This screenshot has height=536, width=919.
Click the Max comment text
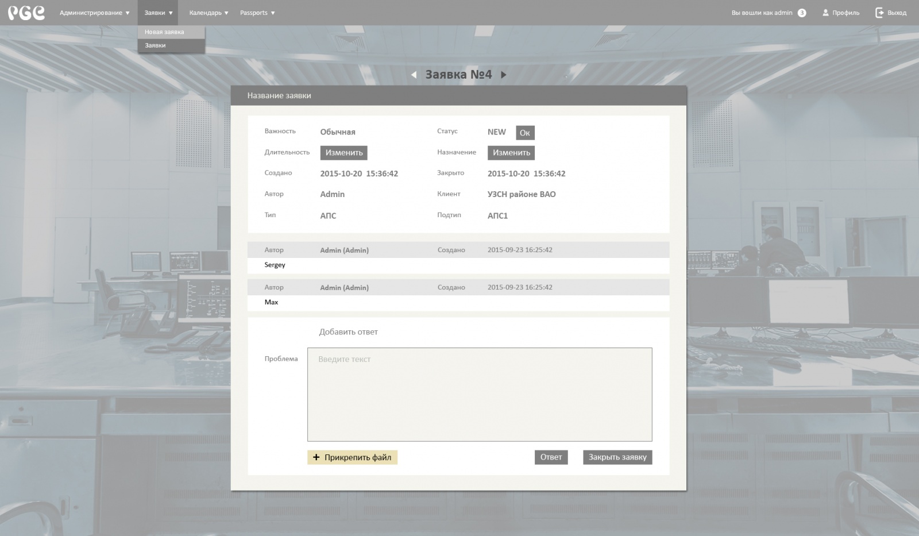tap(271, 302)
